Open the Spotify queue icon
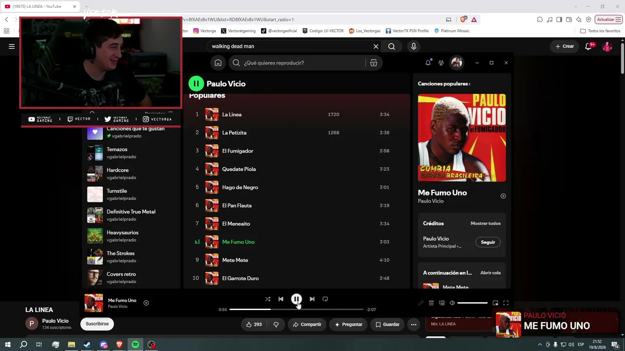Screen dimensions: 625x351 [x=431, y=303]
